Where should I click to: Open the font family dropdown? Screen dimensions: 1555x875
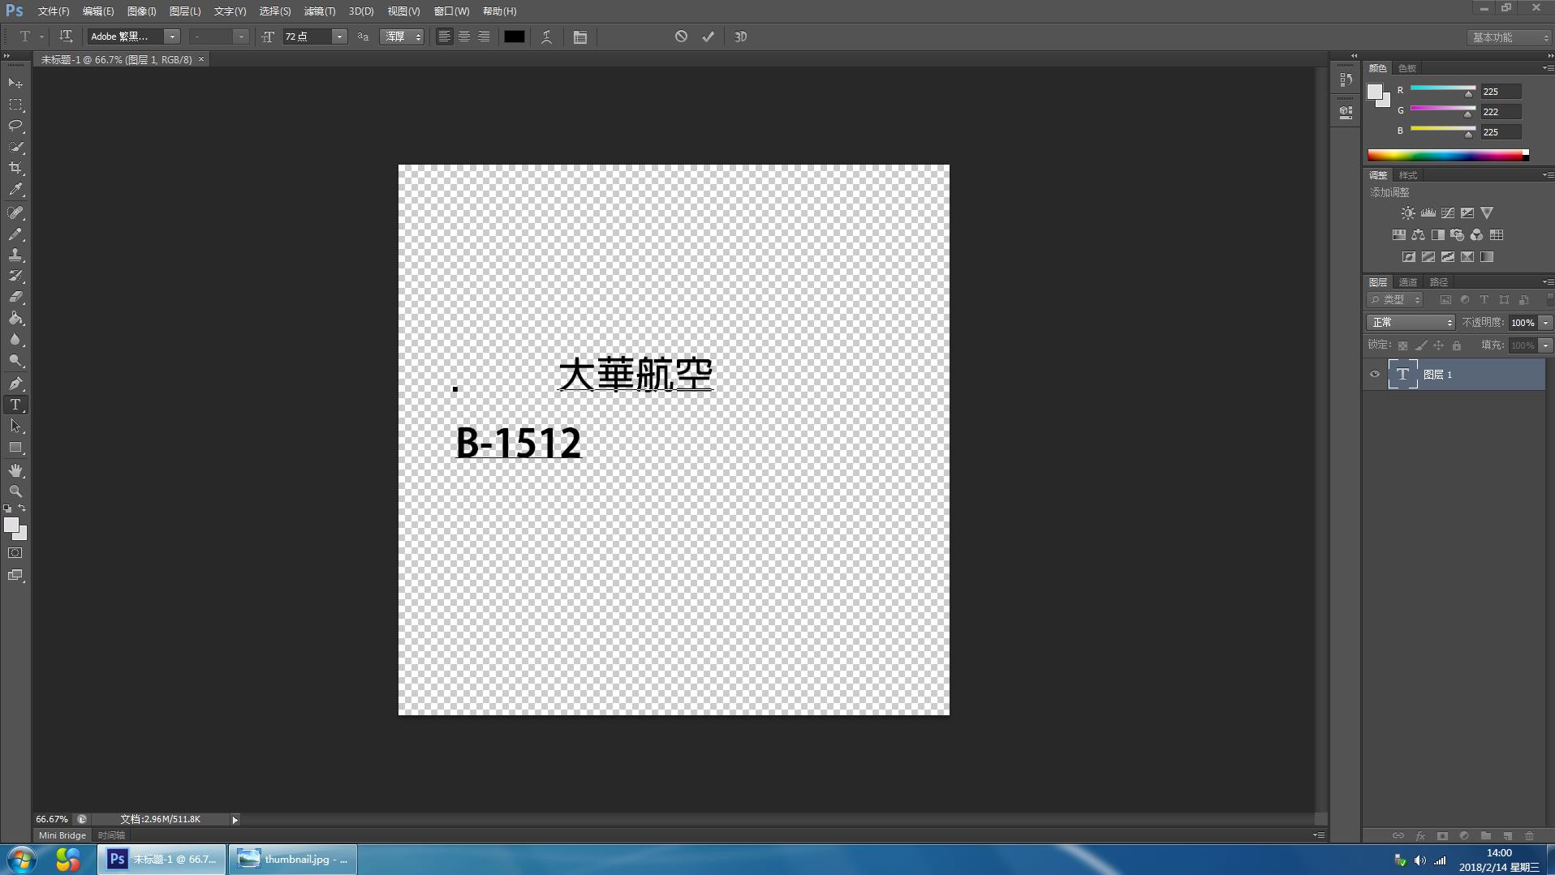pyautogui.click(x=172, y=36)
